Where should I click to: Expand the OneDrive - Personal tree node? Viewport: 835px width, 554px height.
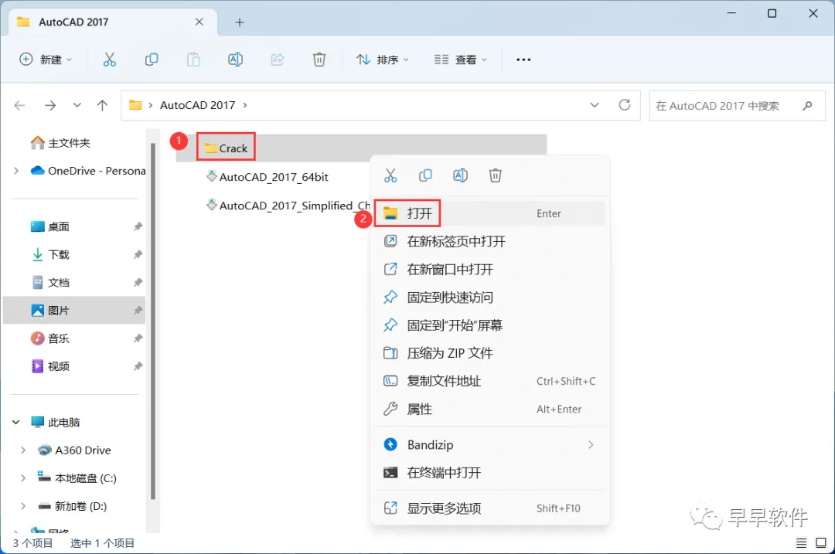[16, 171]
